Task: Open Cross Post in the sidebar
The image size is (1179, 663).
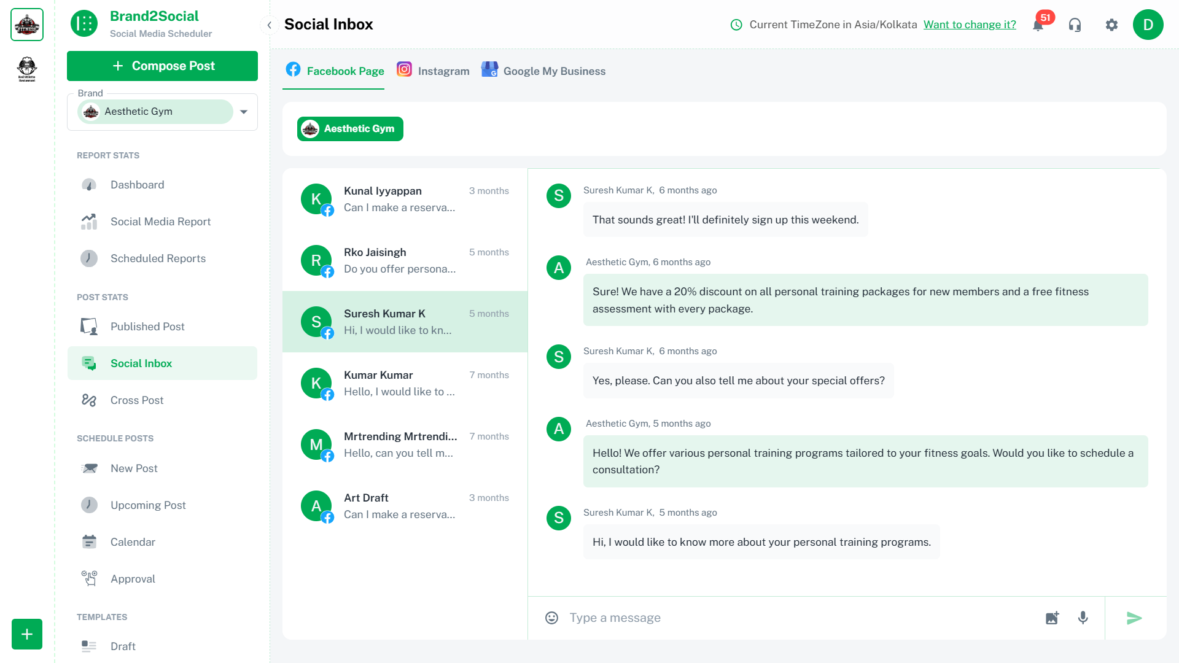Action: (137, 400)
